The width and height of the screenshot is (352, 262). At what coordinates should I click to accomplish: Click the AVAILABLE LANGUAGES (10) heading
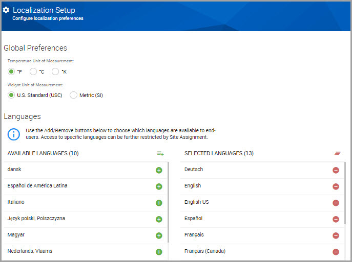pos(43,153)
